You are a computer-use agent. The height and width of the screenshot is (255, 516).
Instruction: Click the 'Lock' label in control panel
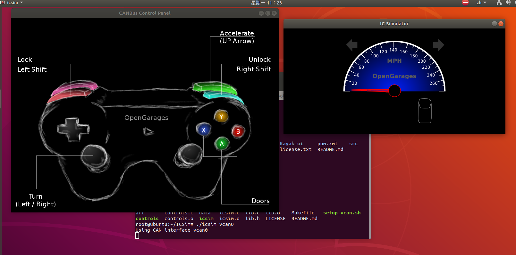coord(25,60)
